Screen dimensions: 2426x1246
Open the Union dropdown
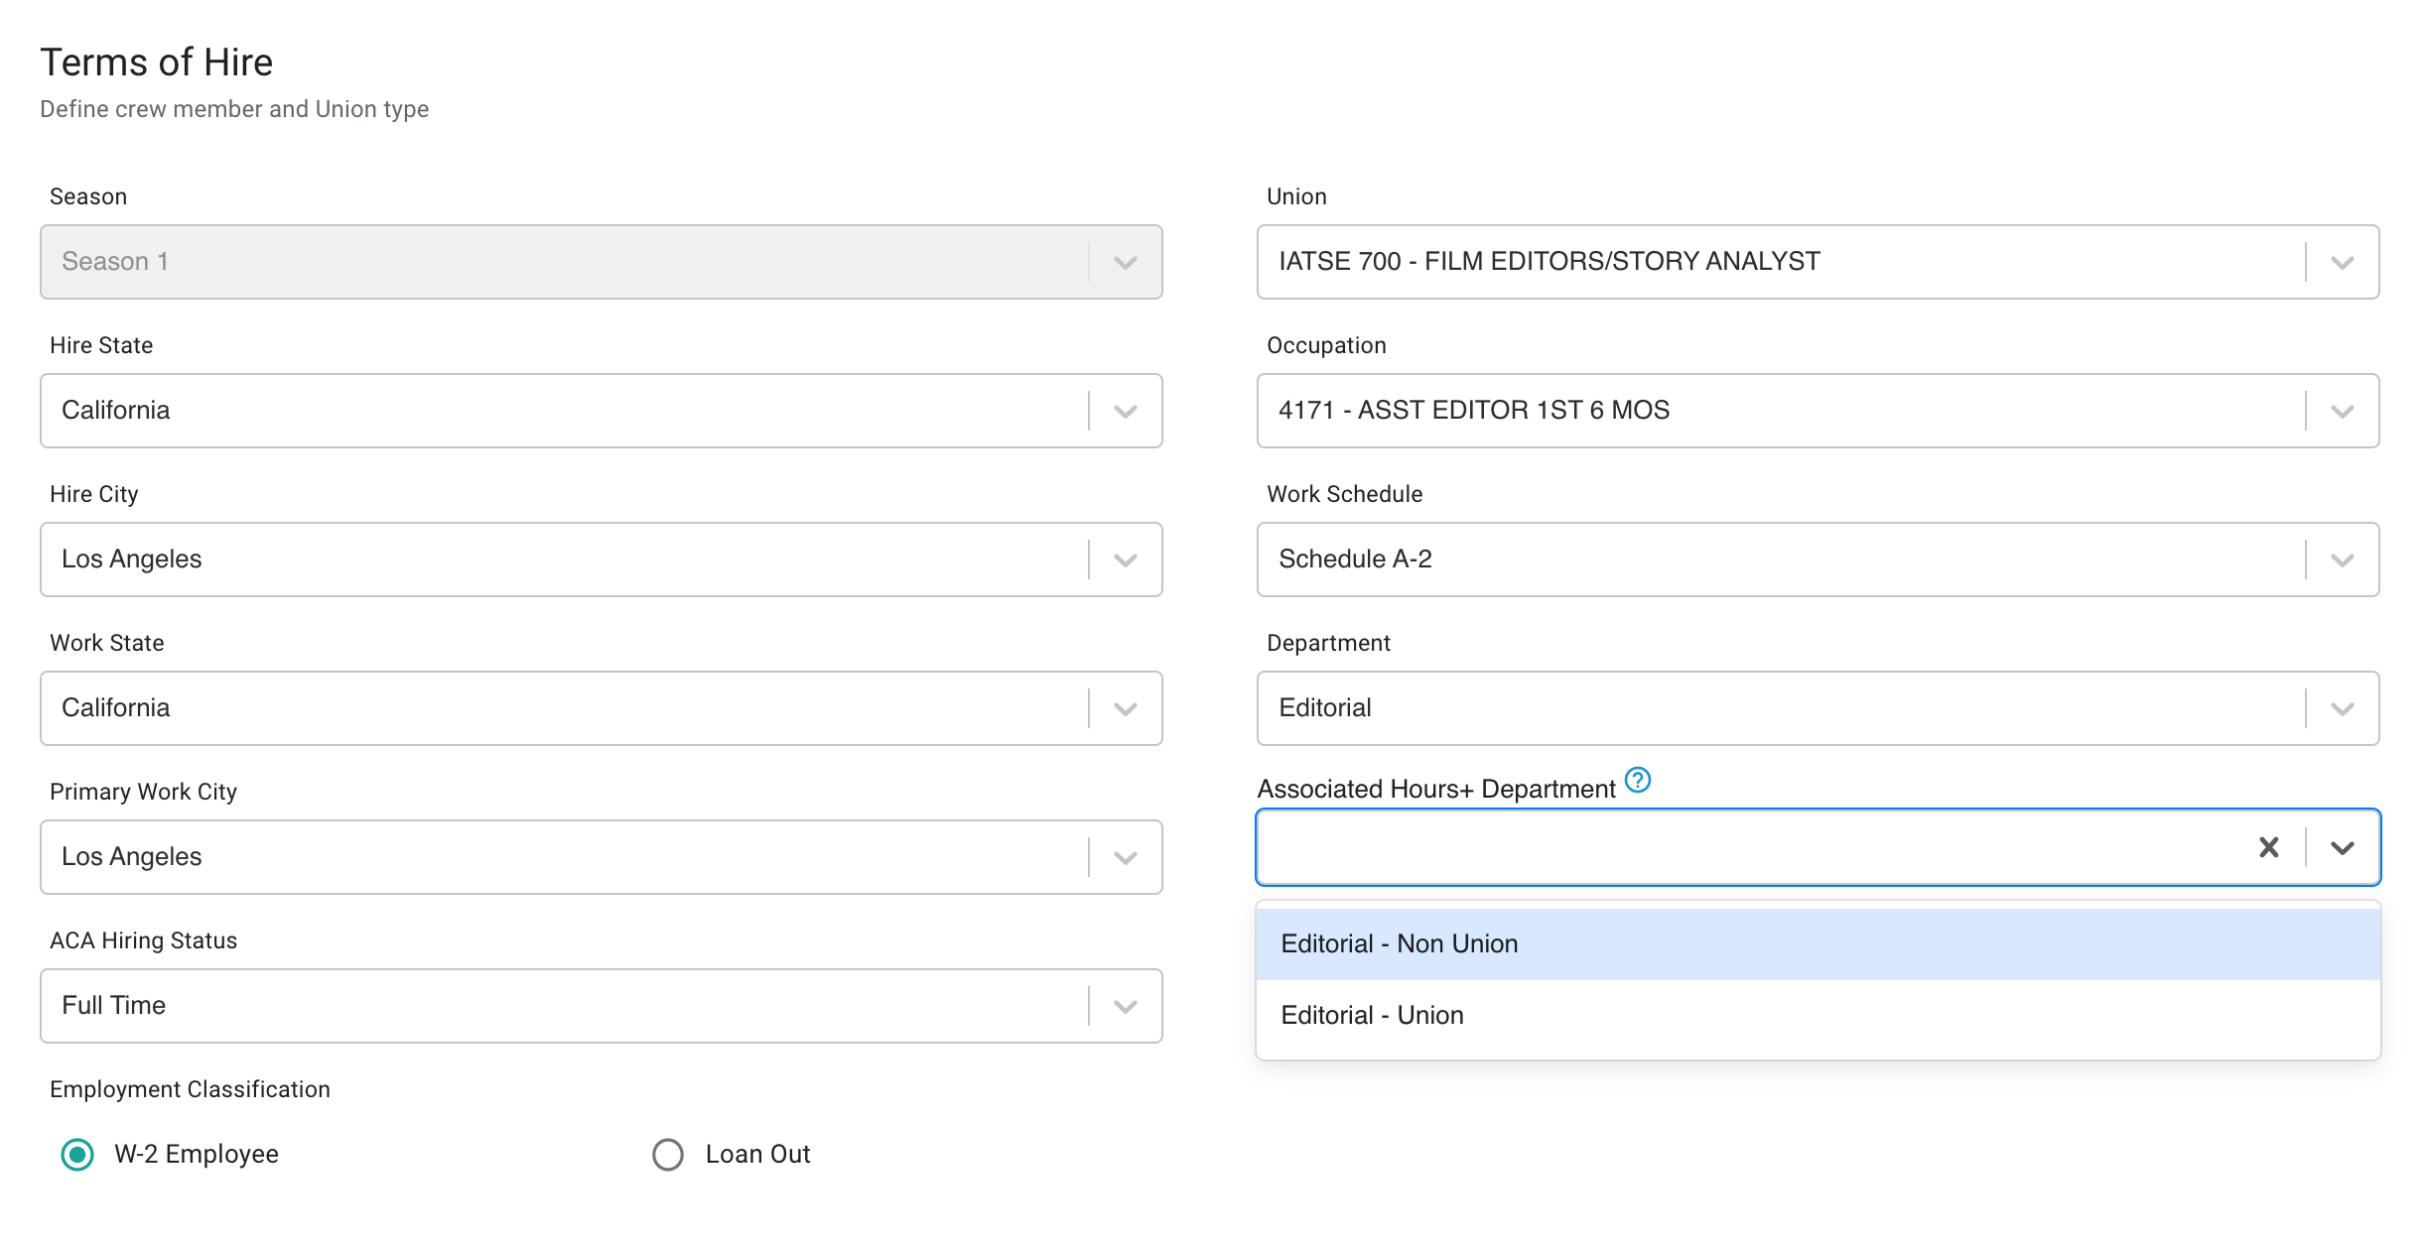pyautogui.click(x=2342, y=262)
